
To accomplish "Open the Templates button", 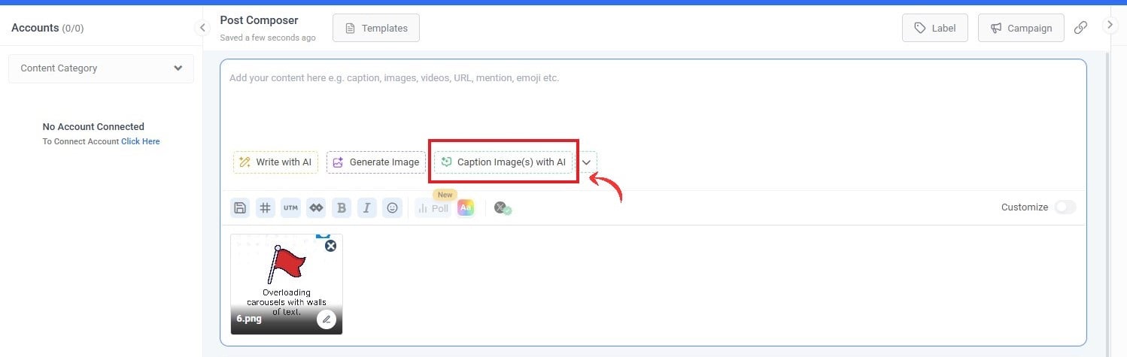I will pyautogui.click(x=375, y=29).
